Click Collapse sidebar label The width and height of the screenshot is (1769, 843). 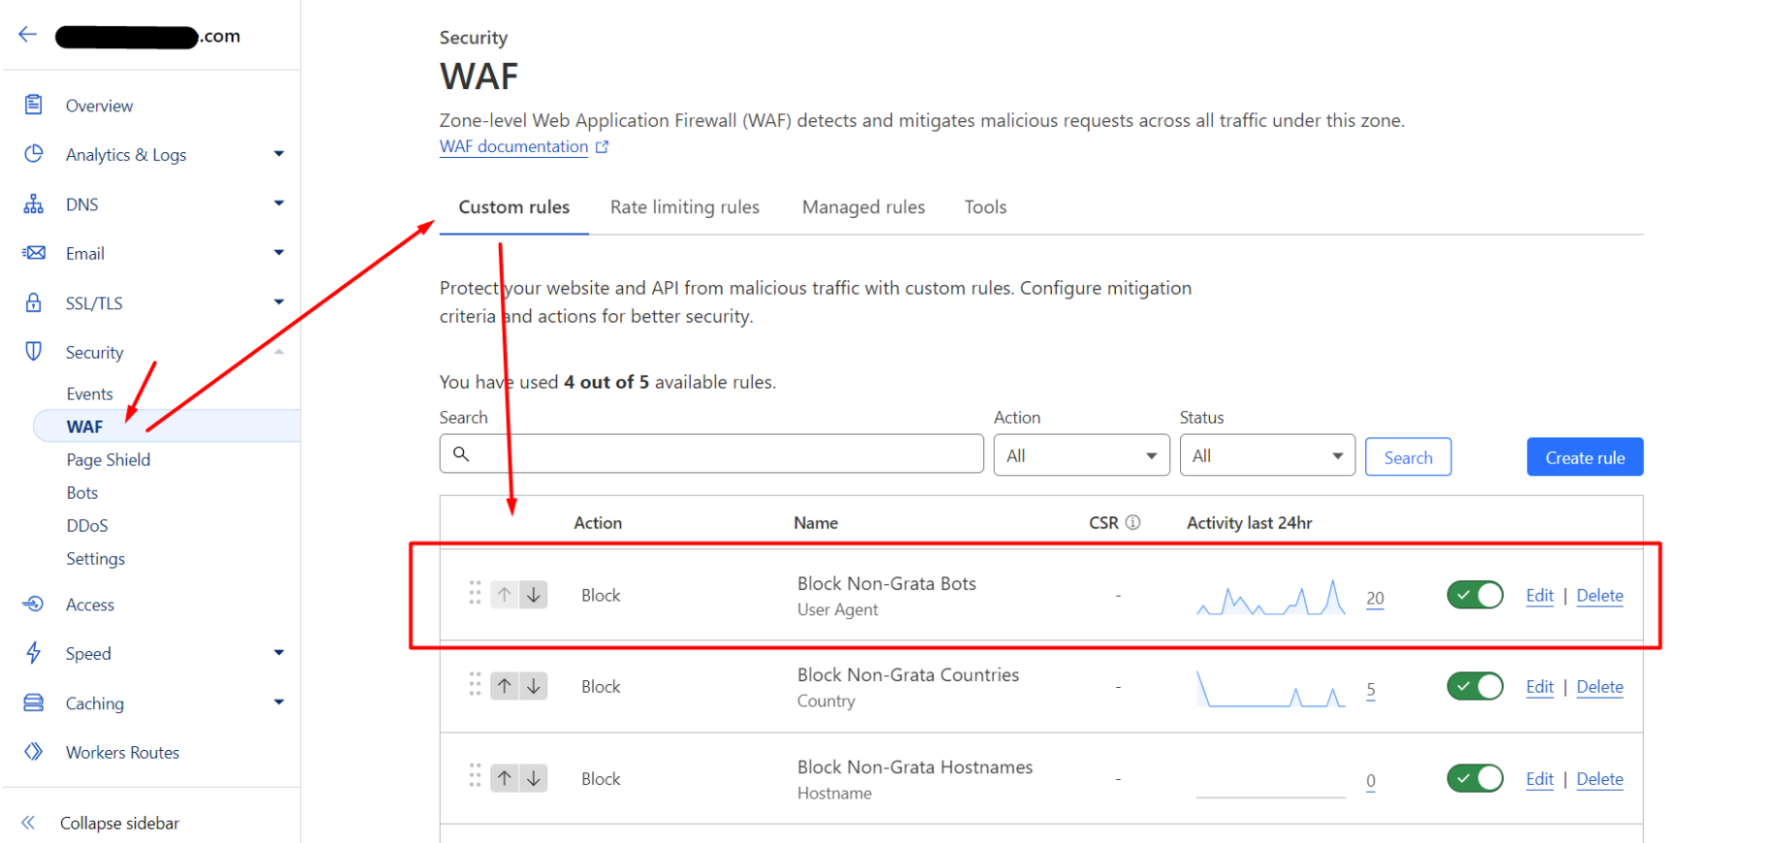[x=119, y=823]
